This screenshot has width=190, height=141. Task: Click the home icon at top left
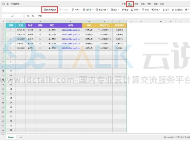pos(3,4)
